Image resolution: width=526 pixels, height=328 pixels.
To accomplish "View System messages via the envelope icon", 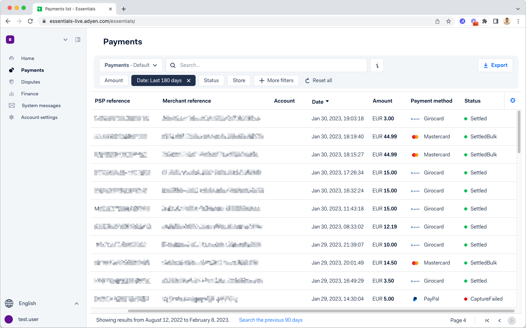I will pyautogui.click(x=11, y=105).
